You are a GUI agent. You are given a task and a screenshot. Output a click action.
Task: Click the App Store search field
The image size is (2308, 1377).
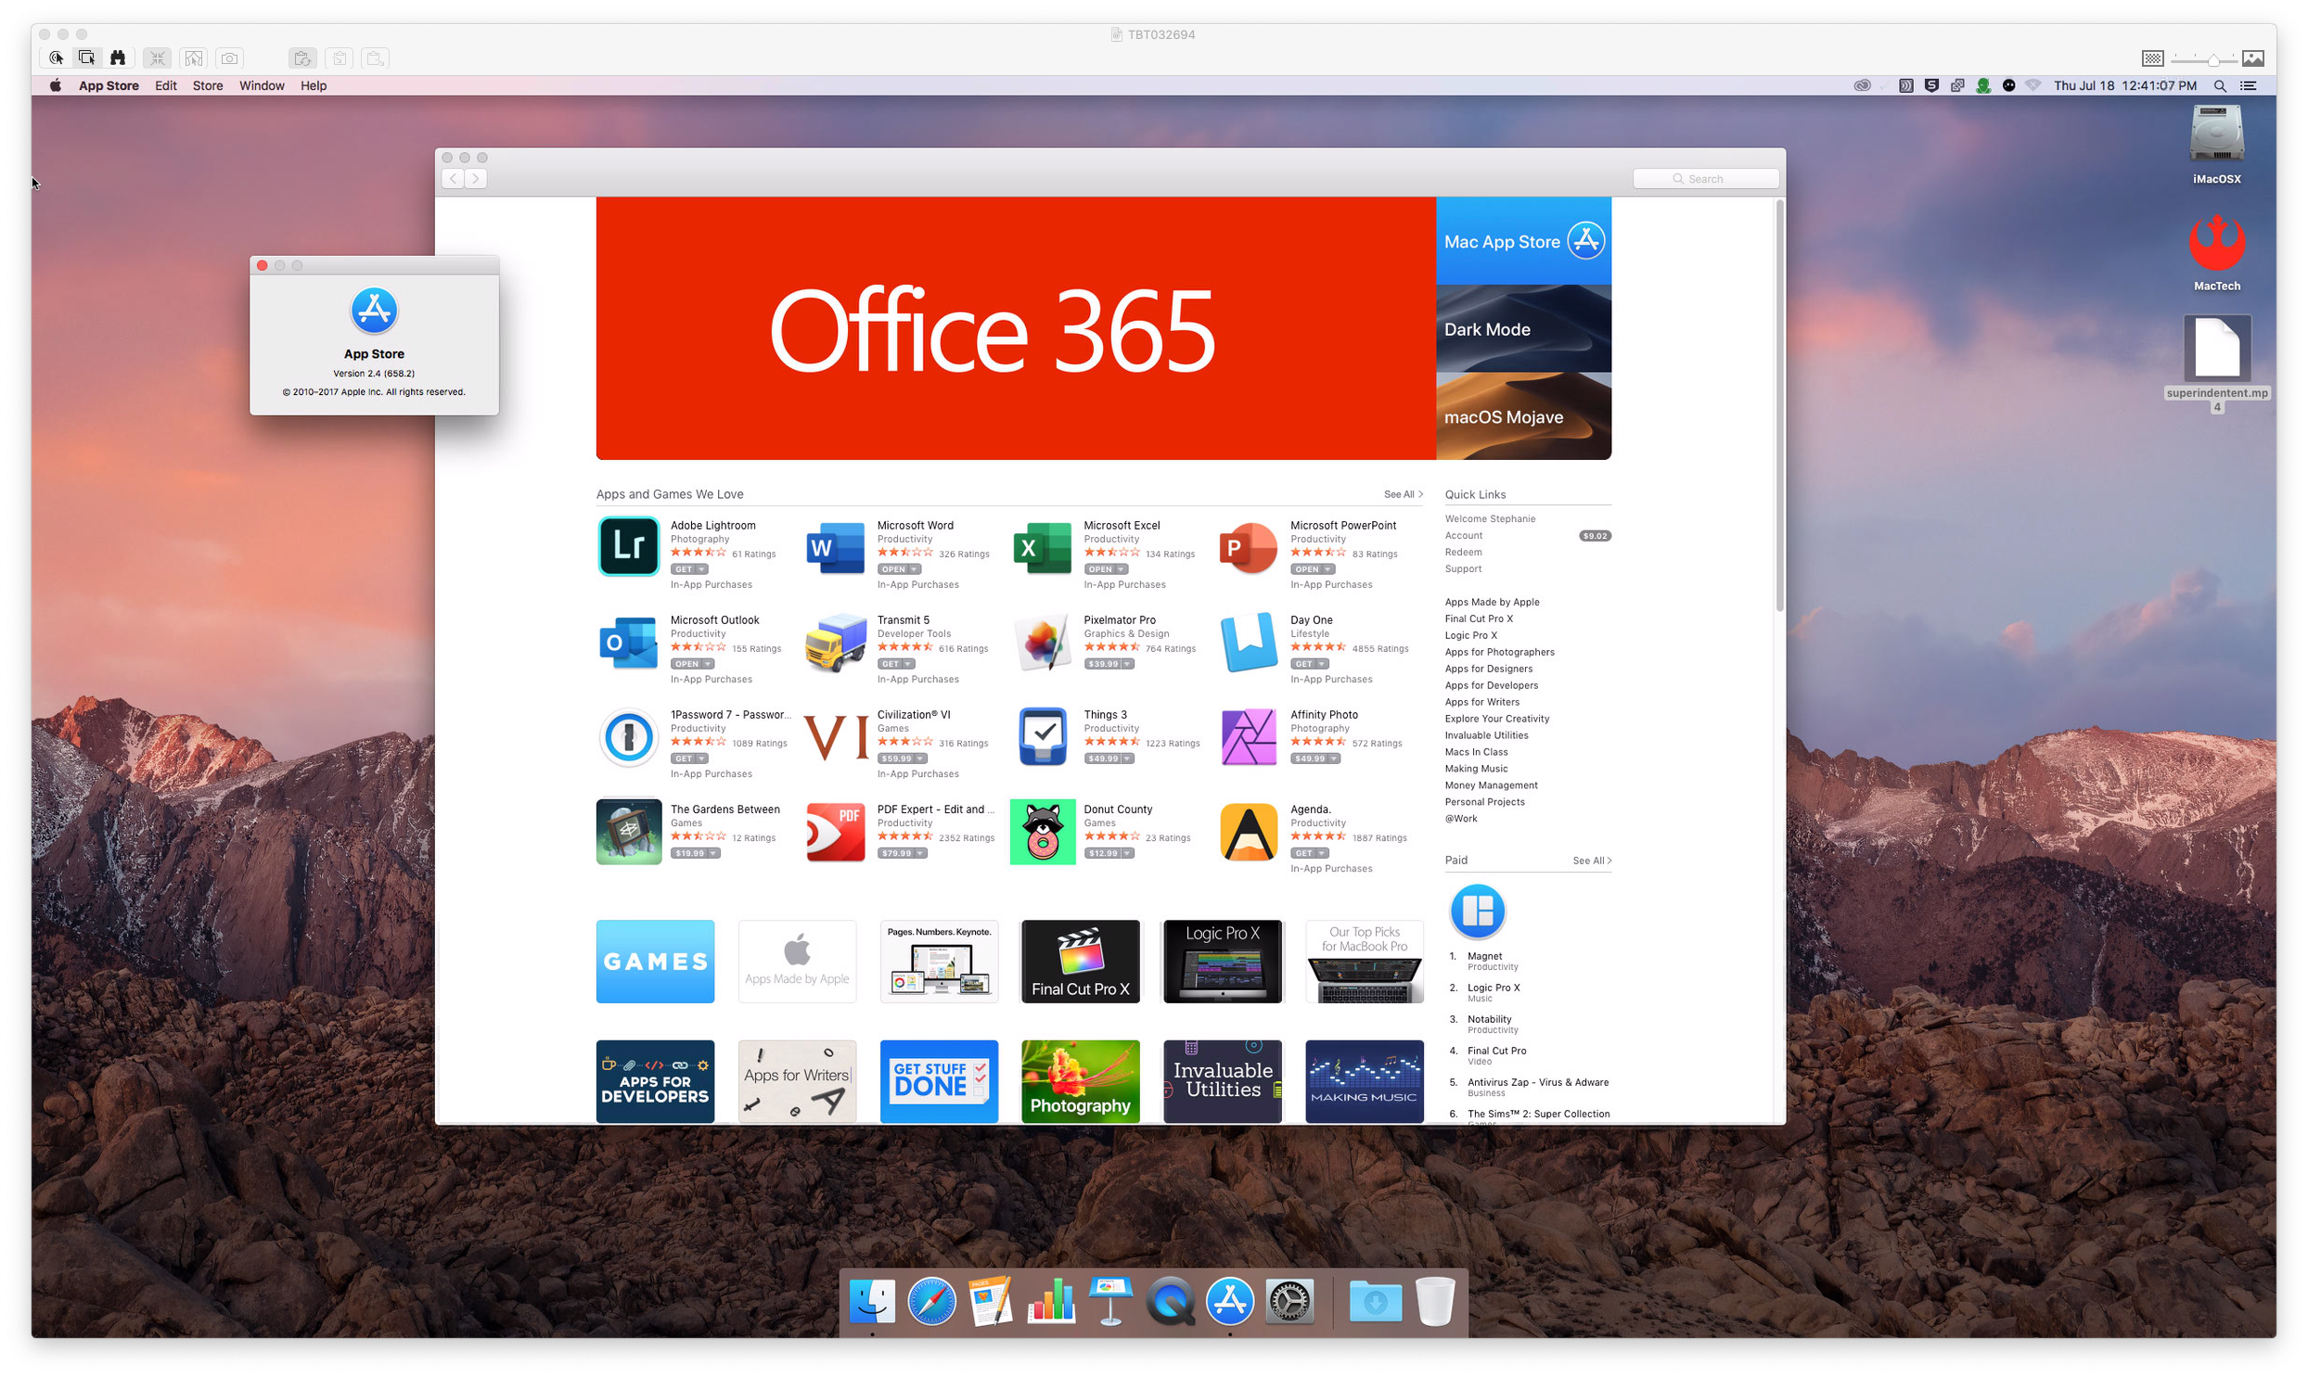click(x=1706, y=179)
